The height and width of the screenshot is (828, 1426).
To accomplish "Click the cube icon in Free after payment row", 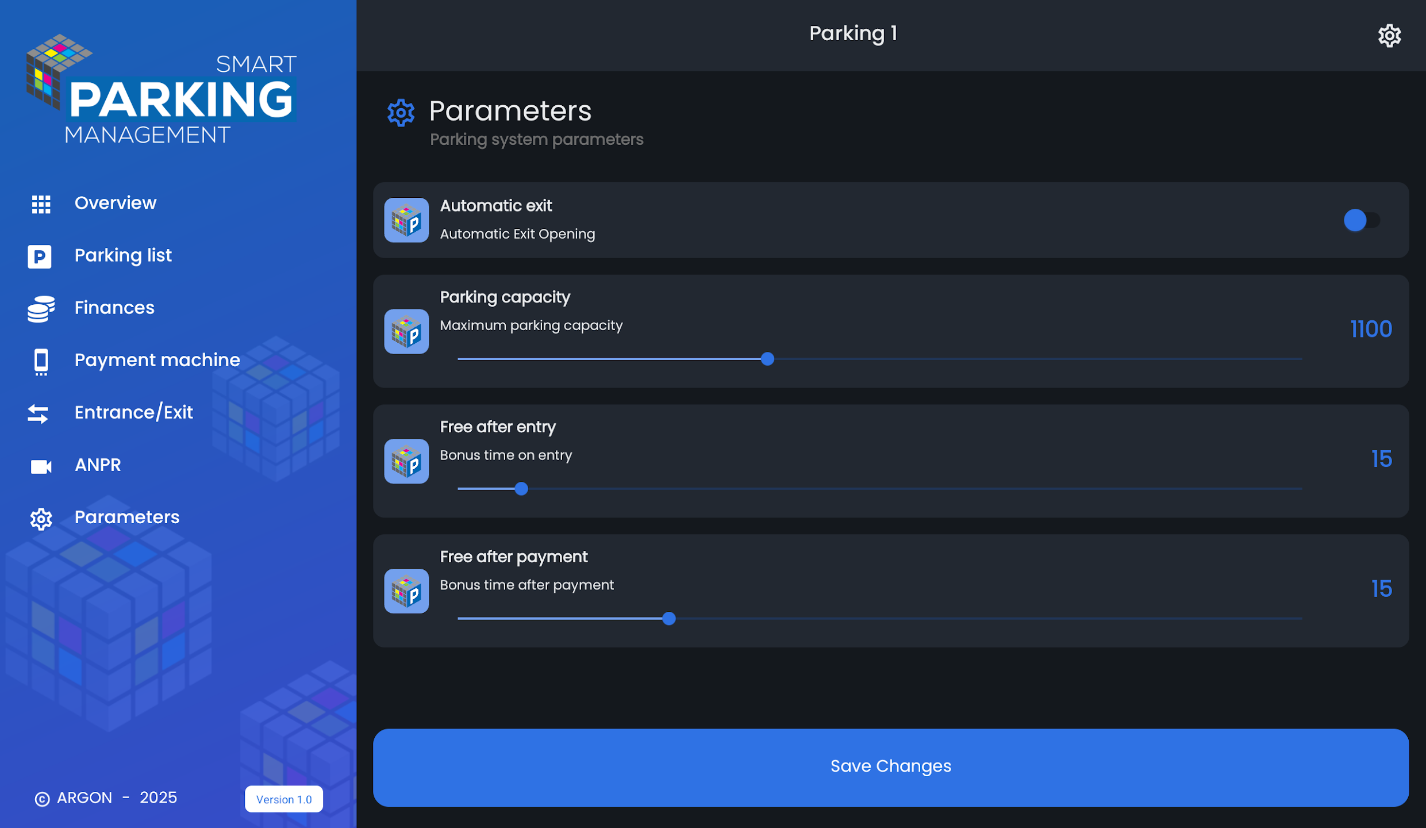I will (406, 592).
